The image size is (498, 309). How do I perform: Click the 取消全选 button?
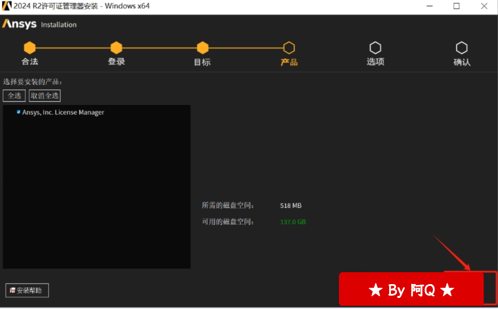tap(45, 96)
